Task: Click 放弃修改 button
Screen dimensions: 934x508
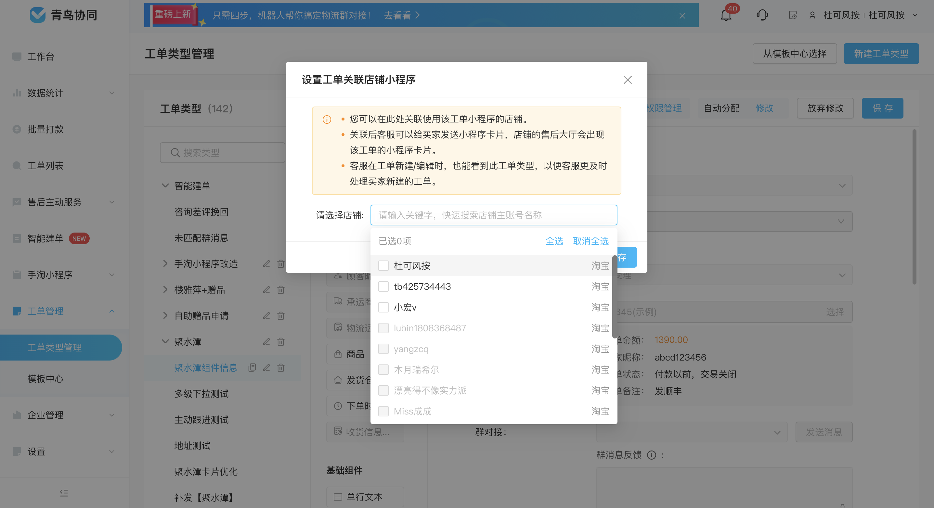Action: [825, 108]
